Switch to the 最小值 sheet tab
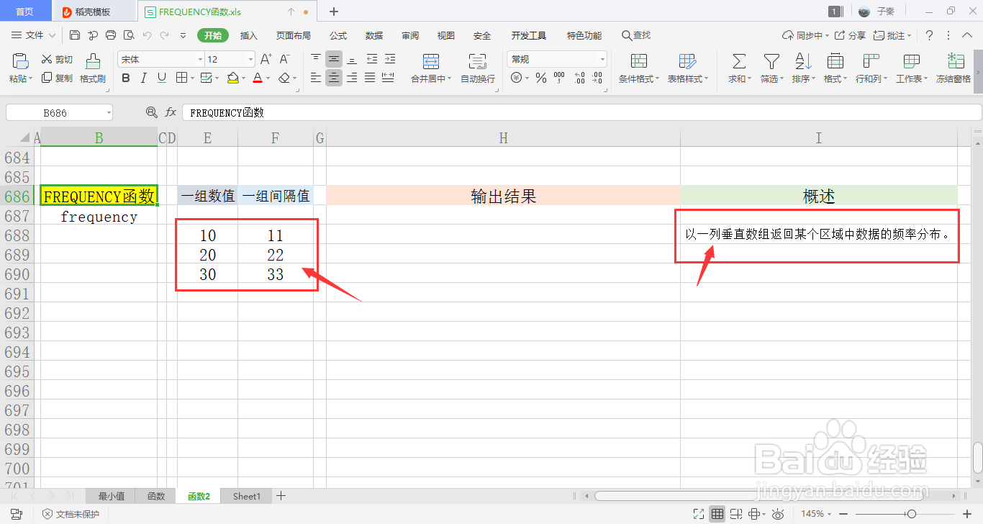 click(112, 496)
